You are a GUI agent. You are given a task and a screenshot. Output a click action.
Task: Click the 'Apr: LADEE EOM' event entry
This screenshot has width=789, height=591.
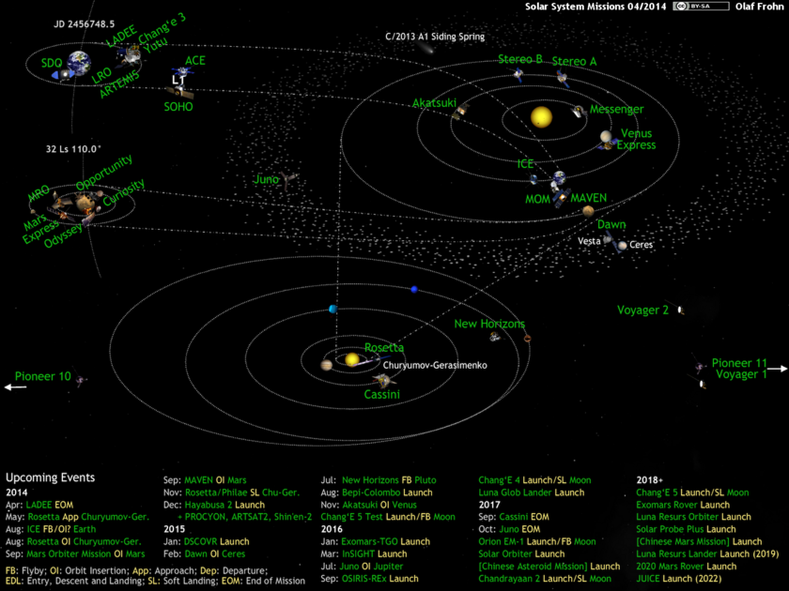[39, 505]
